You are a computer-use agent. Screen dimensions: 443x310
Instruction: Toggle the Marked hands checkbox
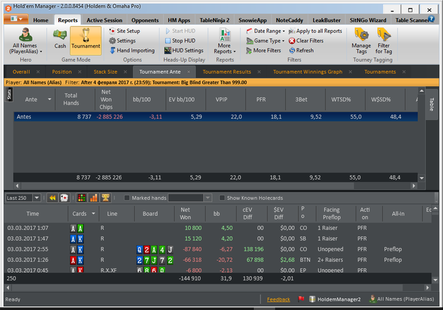(127, 198)
